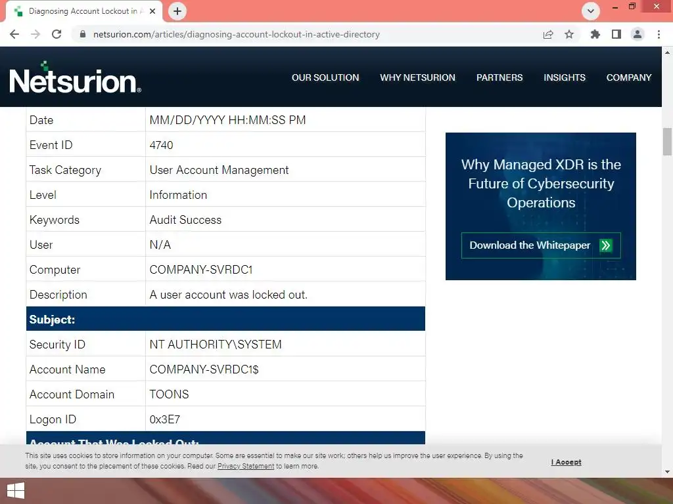The width and height of the screenshot is (673, 504).
Task: Click the Security ID label cell
Action: pyautogui.click(x=86, y=345)
